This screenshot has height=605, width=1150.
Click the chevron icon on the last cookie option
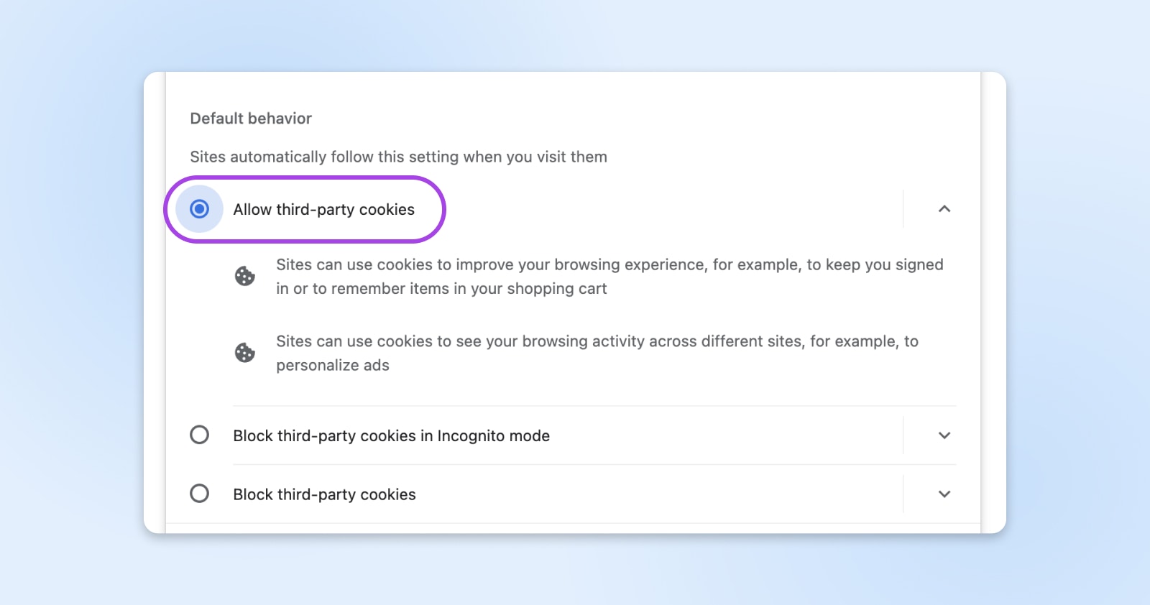[945, 494]
